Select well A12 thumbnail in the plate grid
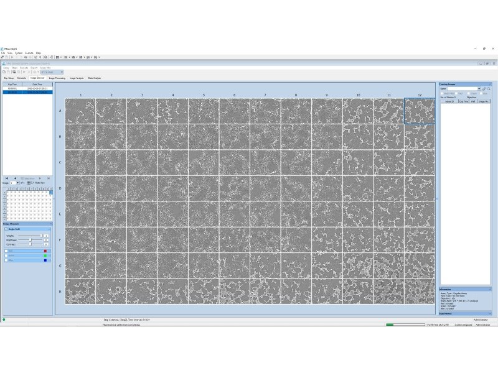This screenshot has height=373, width=498. (x=420, y=111)
